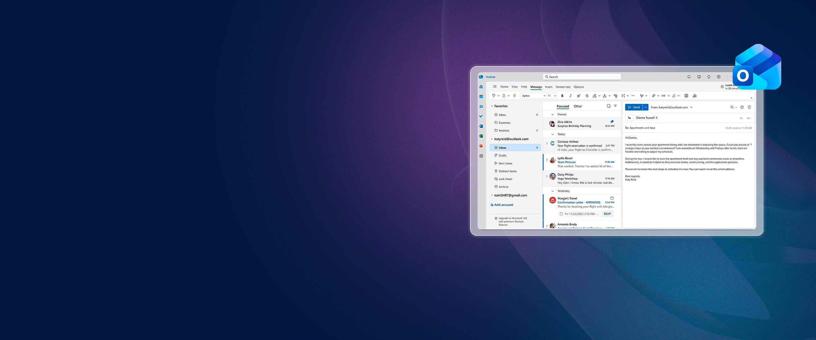
Task: Open the Send options dropdown arrow
Action: pos(645,108)
